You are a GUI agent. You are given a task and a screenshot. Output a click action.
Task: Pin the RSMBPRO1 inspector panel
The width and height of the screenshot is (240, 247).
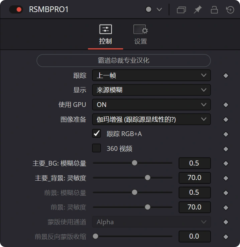(x=198, y=9)
